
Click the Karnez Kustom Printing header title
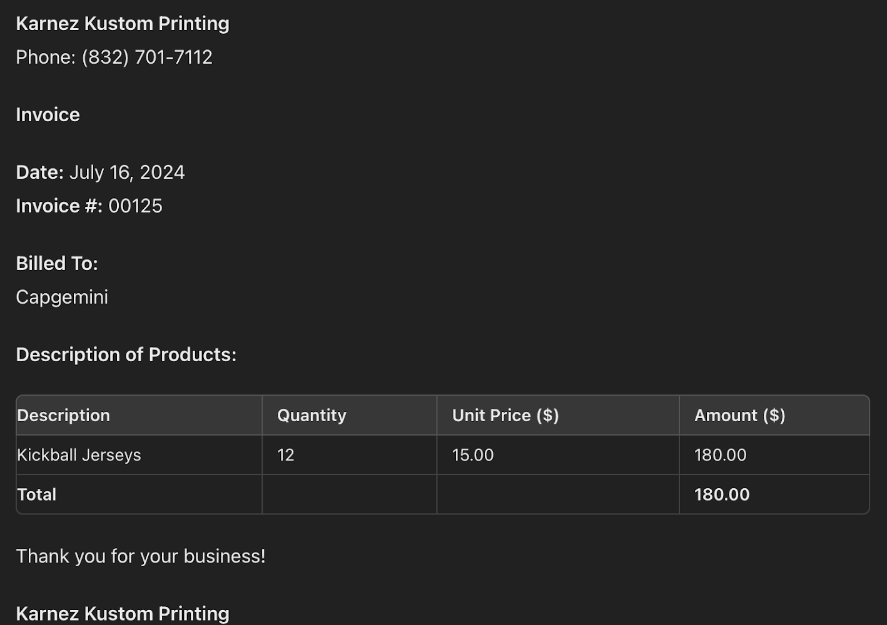[123, 24]
